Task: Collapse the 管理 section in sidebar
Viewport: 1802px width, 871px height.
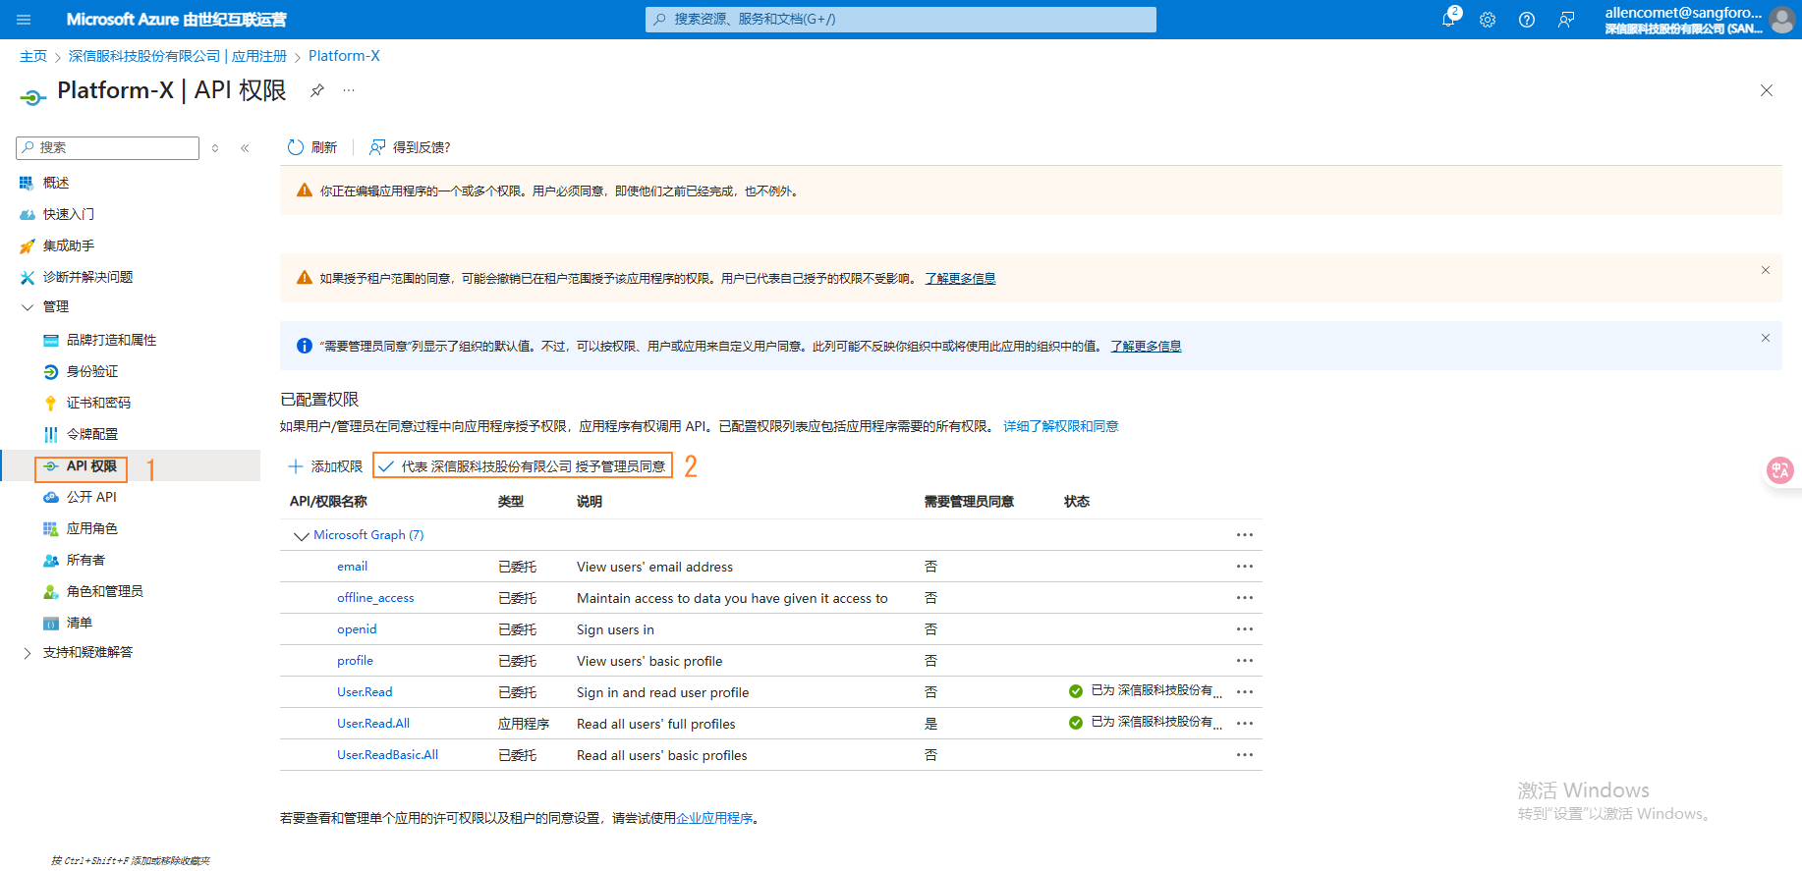Action: coord(28,307)
